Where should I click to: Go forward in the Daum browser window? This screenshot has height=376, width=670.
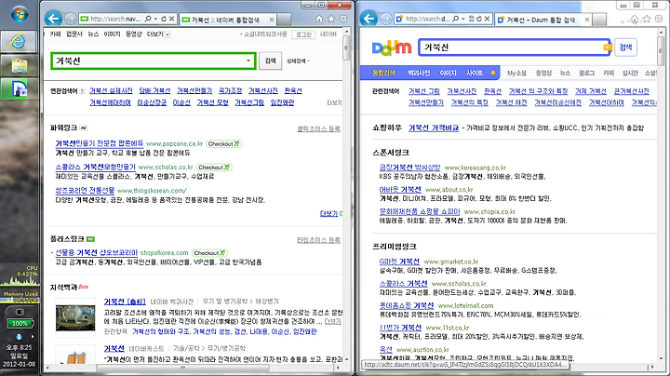point(386,19)
